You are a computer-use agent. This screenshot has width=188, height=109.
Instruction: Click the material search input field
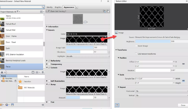coord(21,7)
